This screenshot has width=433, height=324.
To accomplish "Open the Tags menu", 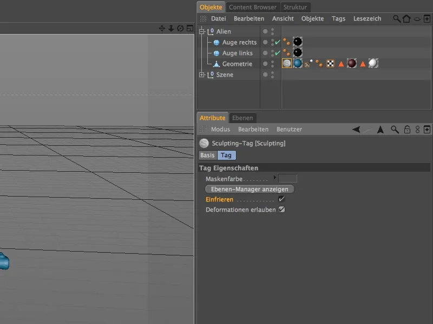I will (338, 19).
